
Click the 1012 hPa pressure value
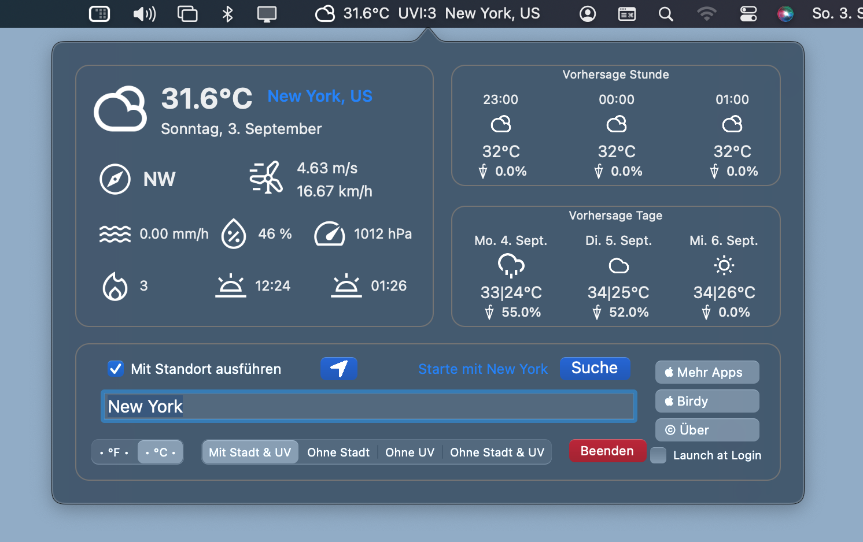[x=383, y=233]
